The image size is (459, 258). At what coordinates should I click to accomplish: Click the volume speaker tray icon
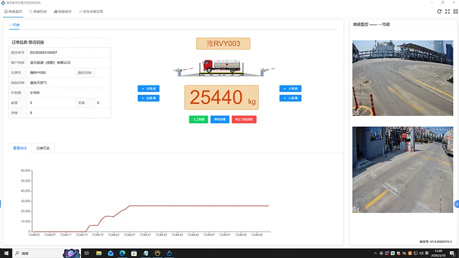pos(421,253)
